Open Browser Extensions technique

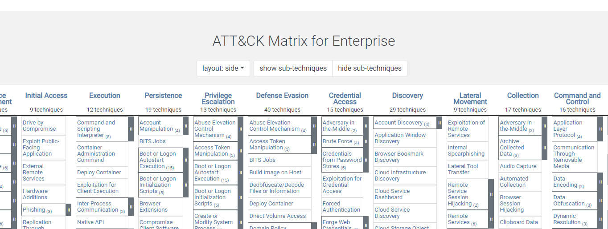[153, 207]
